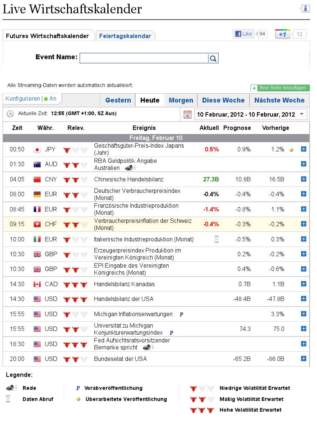Expand the Chinesische Handelsbilanz row details
The image size is (317, 425).
pyautogui.click(x=304, y=179)
